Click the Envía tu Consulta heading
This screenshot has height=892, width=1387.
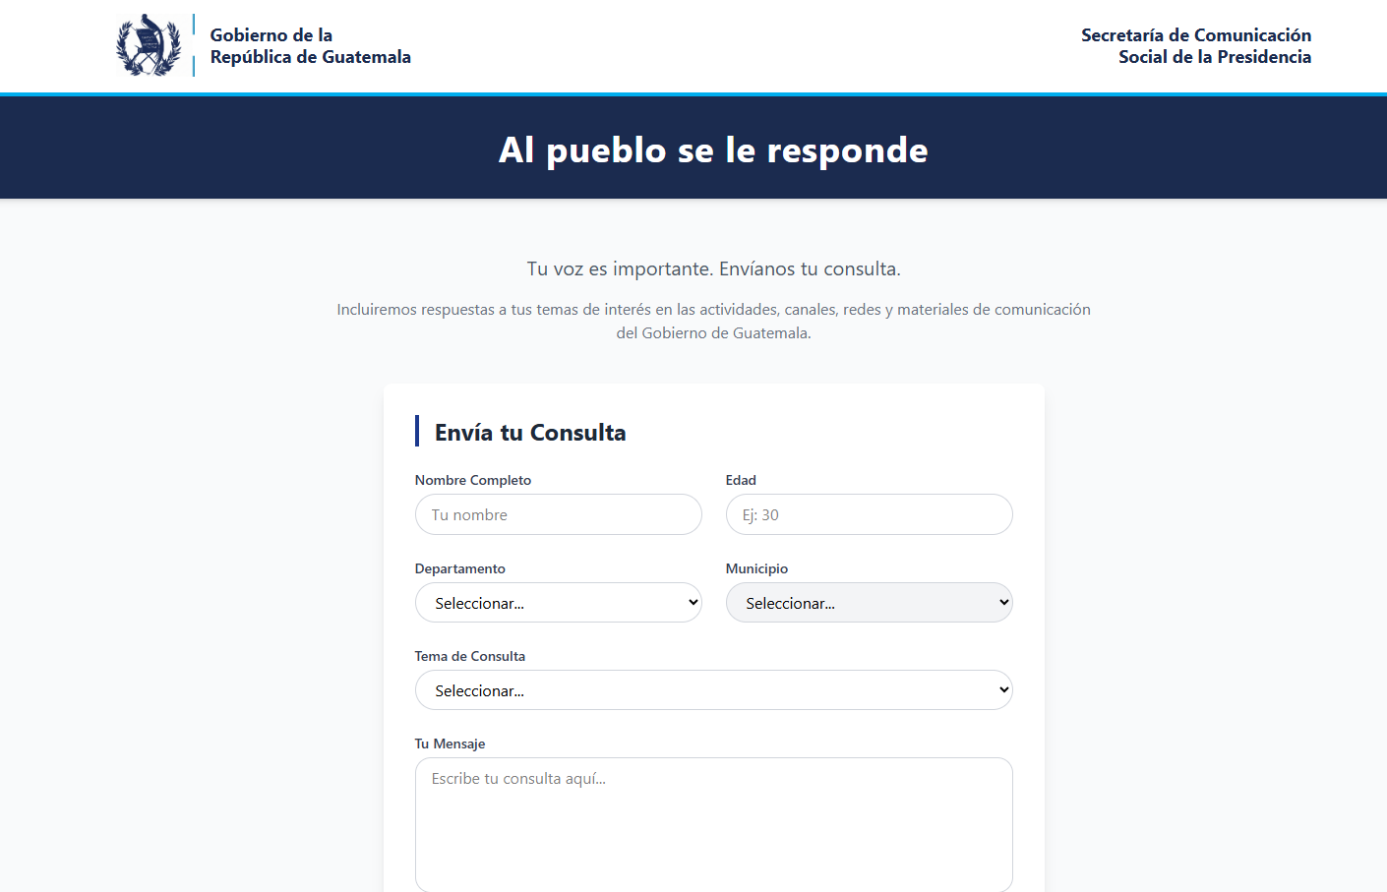click(529, 432)
